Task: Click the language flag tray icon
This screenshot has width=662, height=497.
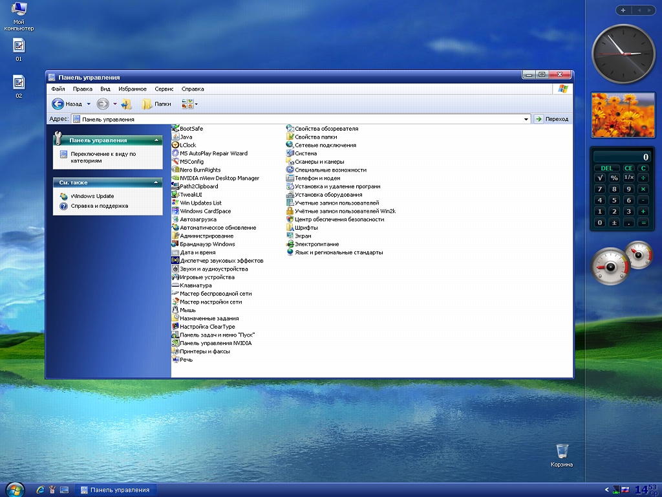Action: tap(625, 490)
